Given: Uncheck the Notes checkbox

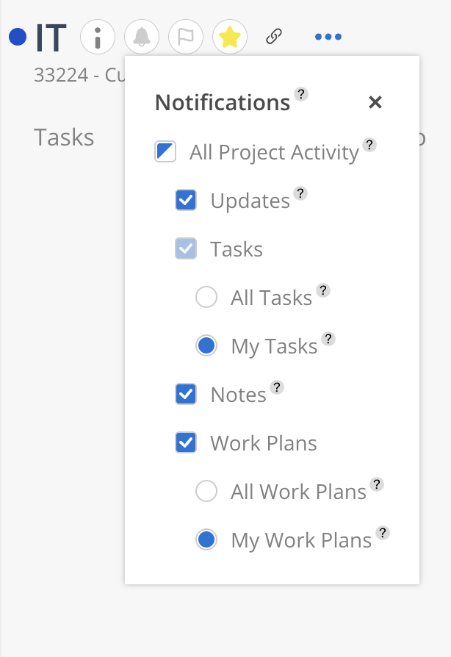Looking at the screenshot, I should pyautogui.click(x=186, y=395).
